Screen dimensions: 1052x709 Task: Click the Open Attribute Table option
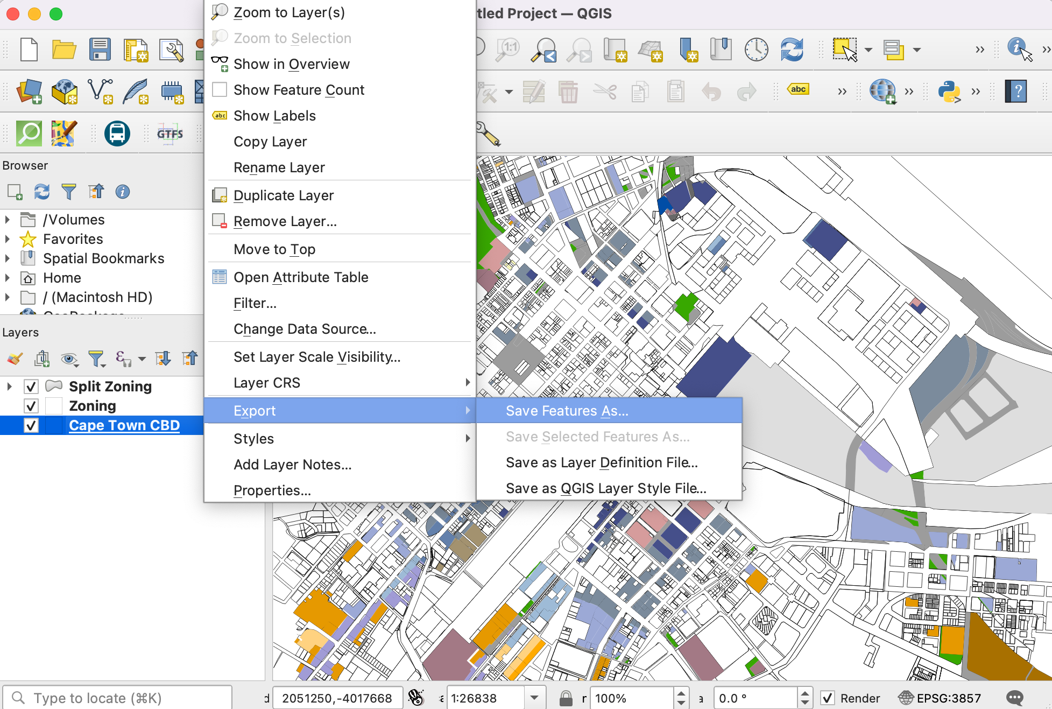301,276
